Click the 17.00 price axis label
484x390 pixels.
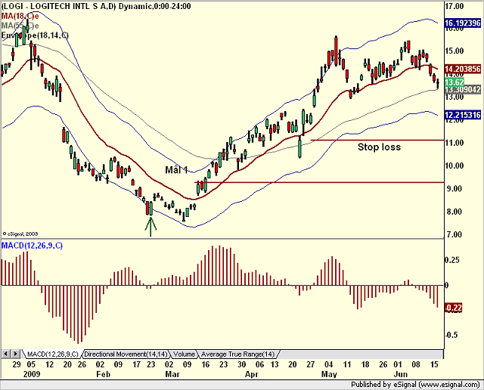click(455, 6)
